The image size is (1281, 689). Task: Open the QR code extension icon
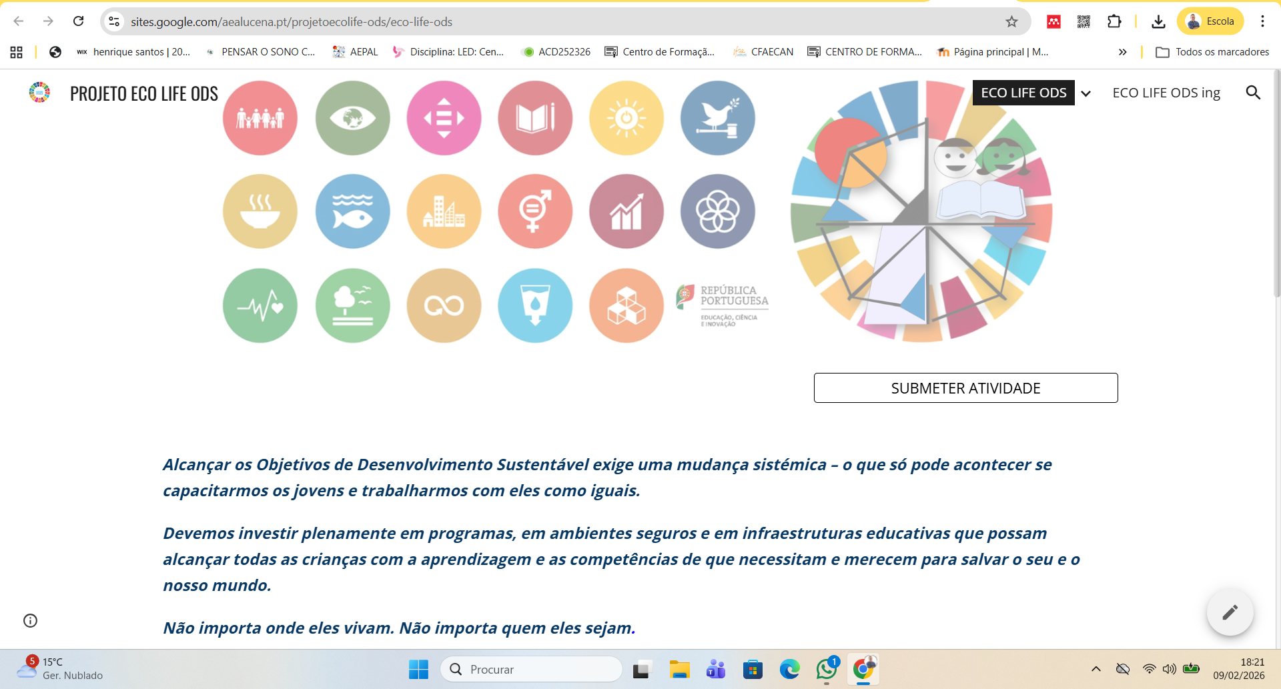pyautogui.click(x=1084, y=21)
